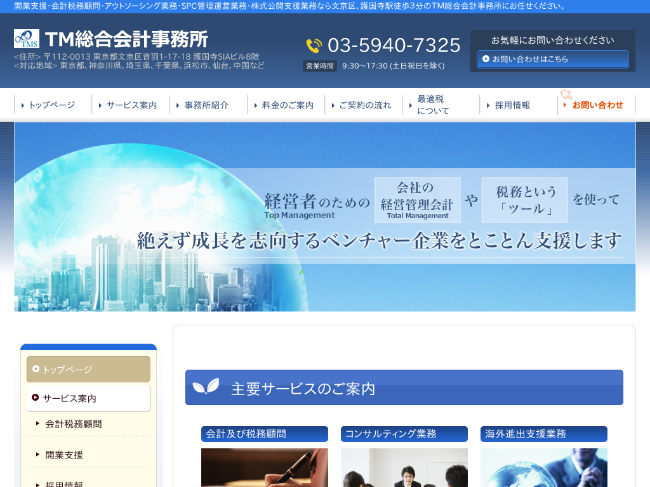Click the 営業時間 label
This screenshot has height=487, width=650.
click(x=320, y=66)
